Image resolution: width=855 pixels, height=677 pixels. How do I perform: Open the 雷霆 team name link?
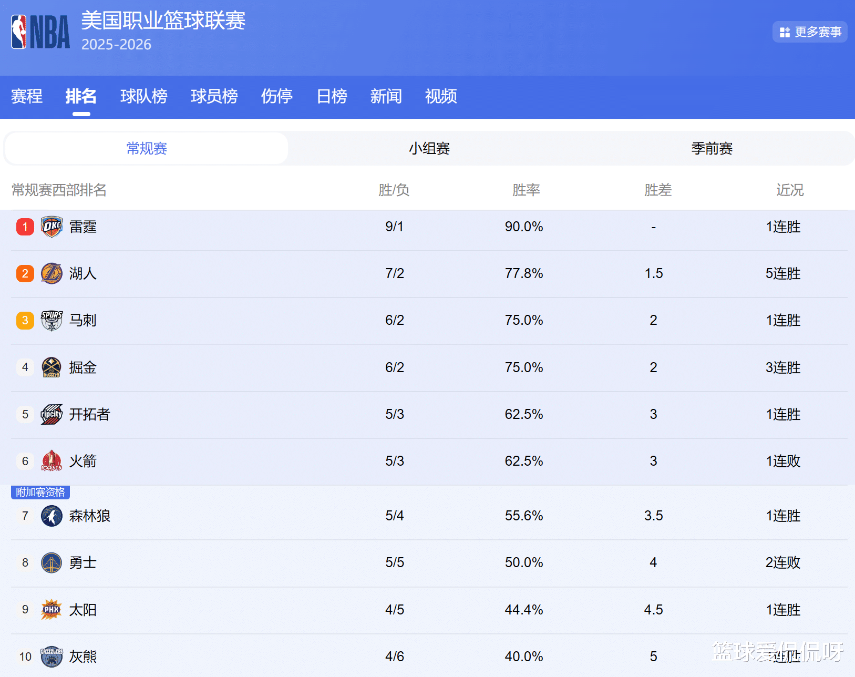click(x=83, y=227)
